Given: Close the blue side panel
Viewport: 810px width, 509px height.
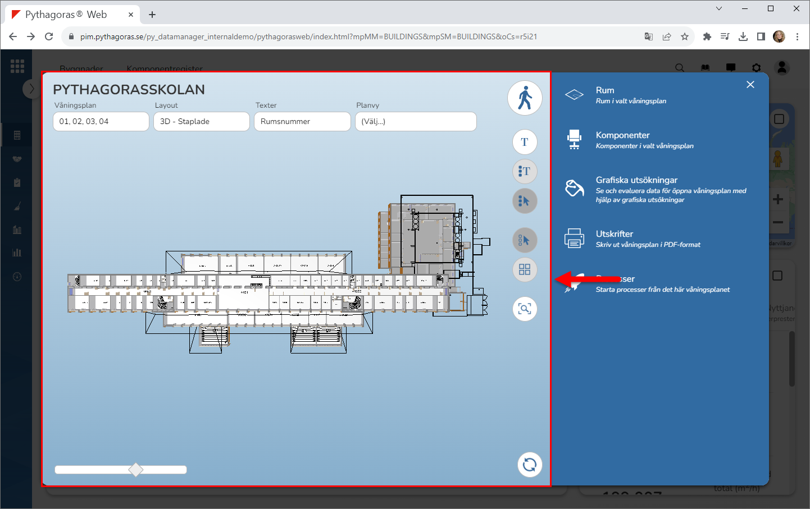Looking at the screenshot, I should (750, 85).
